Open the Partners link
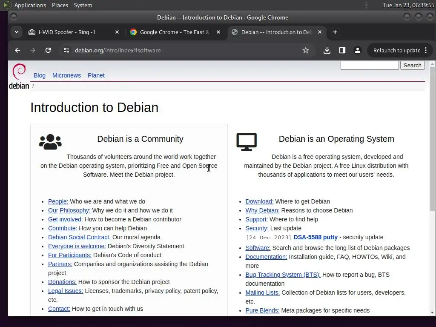 point(60,264)
